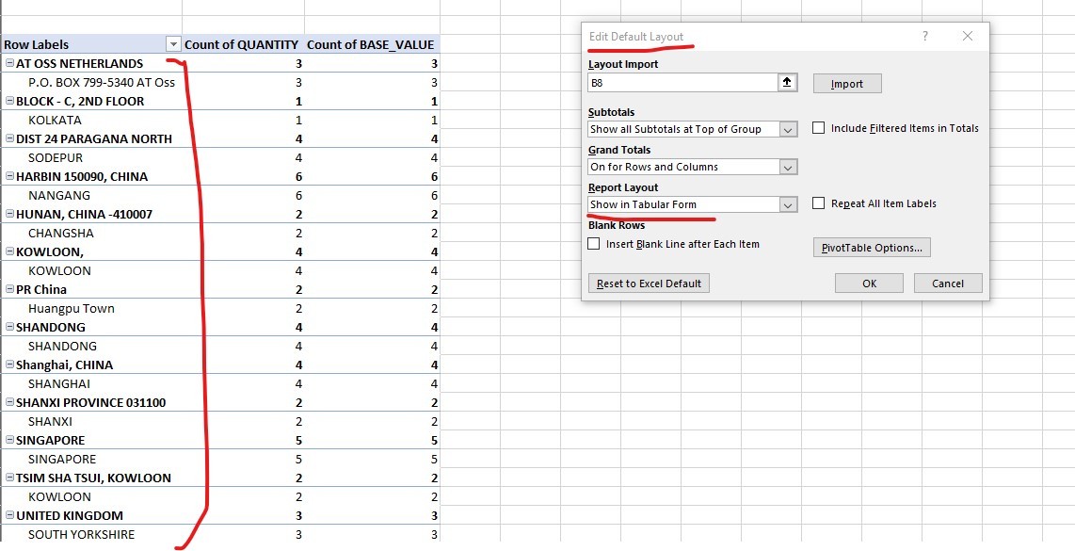Image resolution: width=1075 pixels, height=551 pixels.
Task: Open the Row Labels filter dropdown
Action: 173,44
